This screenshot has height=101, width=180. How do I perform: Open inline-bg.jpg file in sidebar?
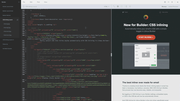(7, 24)
